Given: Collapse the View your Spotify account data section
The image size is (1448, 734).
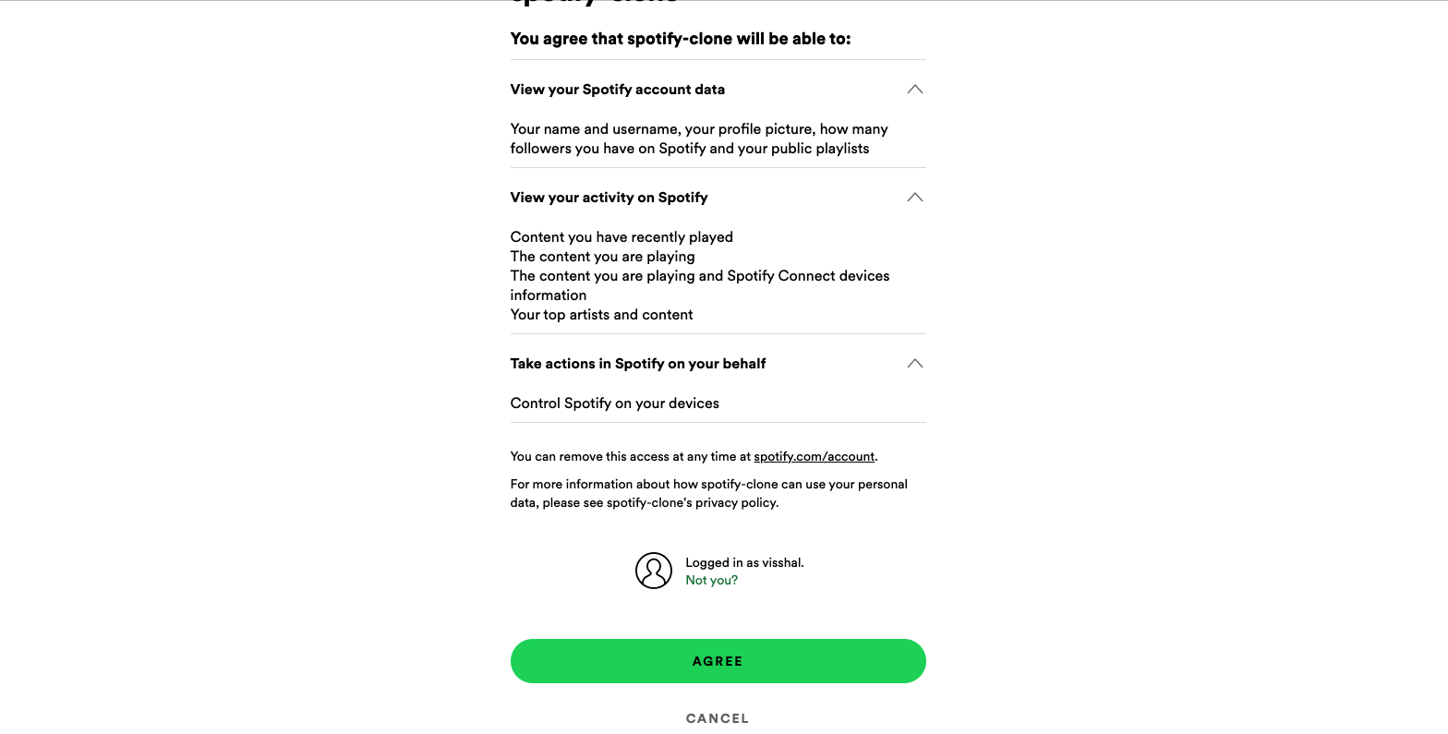Looking at the screenshot, I should point(914,90).
